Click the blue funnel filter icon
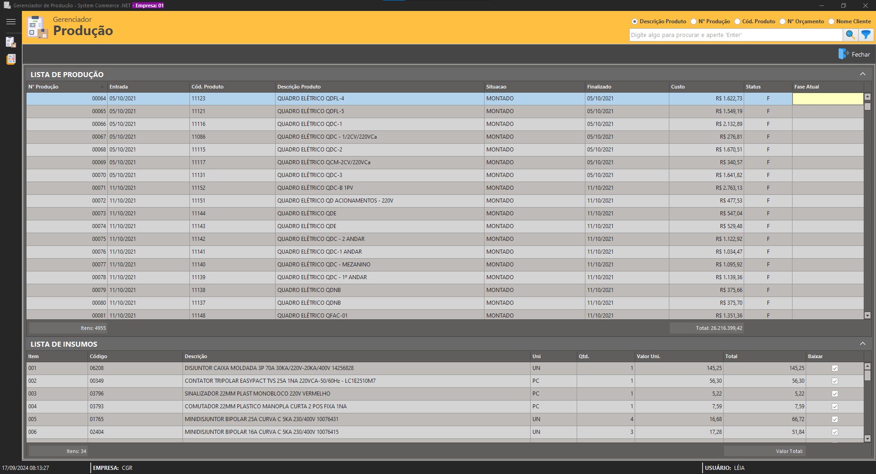This screenshot has height=474, width=876. pos(866,35)
